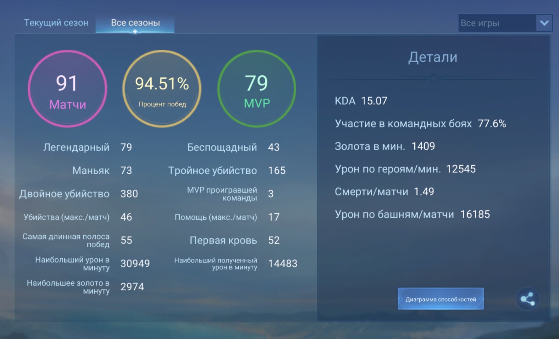Click the Беспощадный 43 stat
Viewport: 559px width, 339px height.
tap(233, 147)
